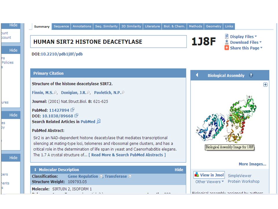Click the external link icon after PubMed 11427894
The height and width of the screenshot is (209, 278).
coord(72,110)
